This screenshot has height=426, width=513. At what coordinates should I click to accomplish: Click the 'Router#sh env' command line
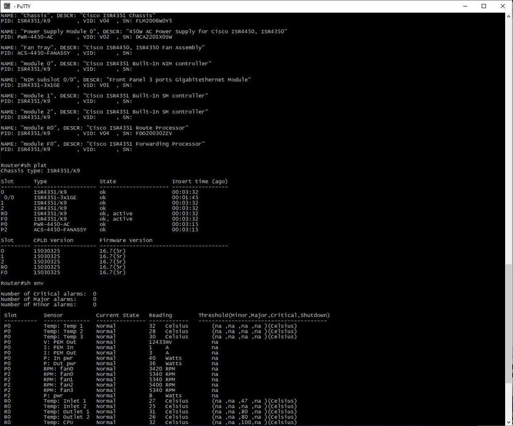point(22,283)
